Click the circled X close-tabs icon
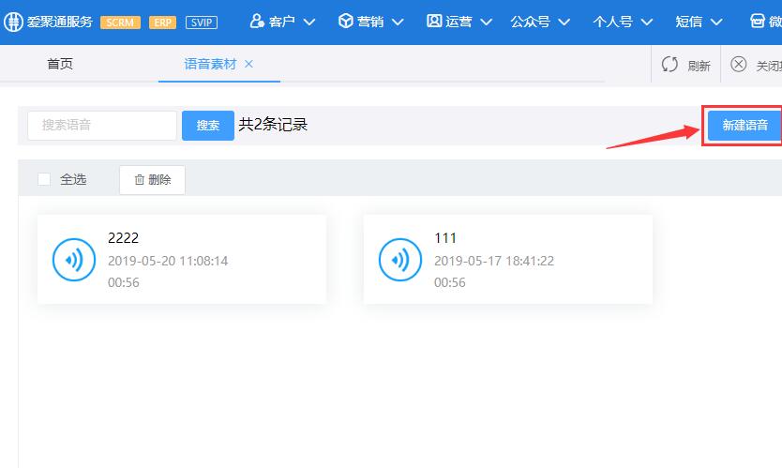The image size is (782, 468). click(739, 65)
